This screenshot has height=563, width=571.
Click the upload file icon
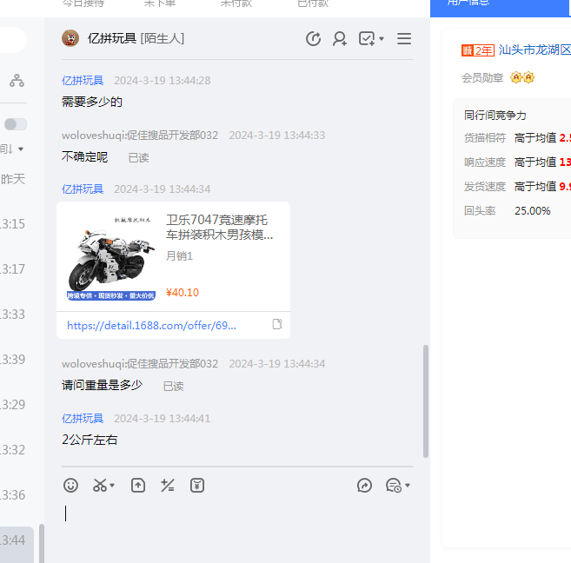(138, 485)
